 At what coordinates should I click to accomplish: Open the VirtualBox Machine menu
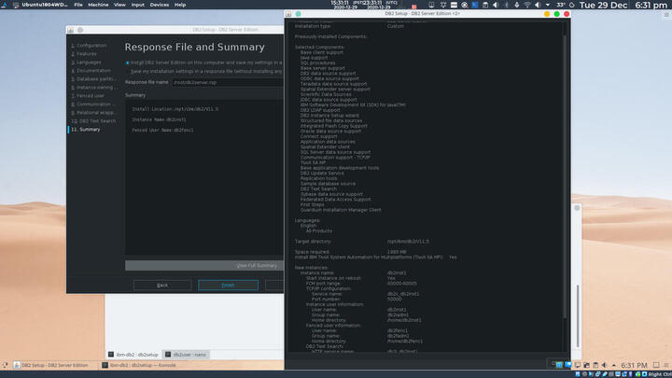98,5
